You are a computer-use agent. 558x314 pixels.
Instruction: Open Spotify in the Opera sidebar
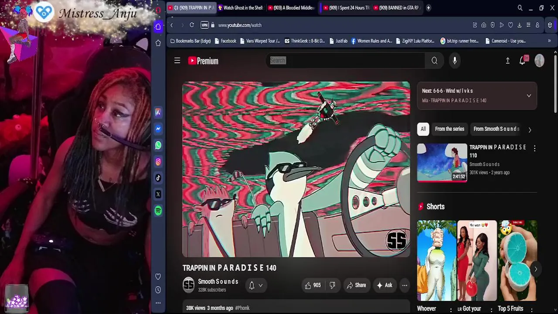coord(158,211)
